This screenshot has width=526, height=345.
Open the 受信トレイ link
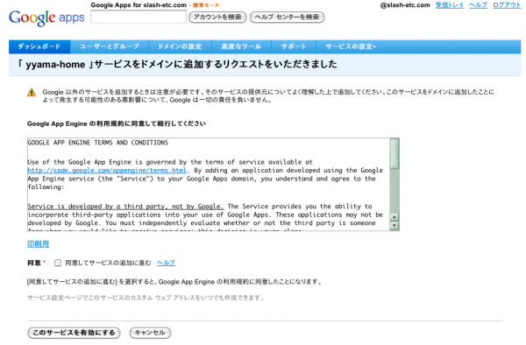tap(450, 5)
